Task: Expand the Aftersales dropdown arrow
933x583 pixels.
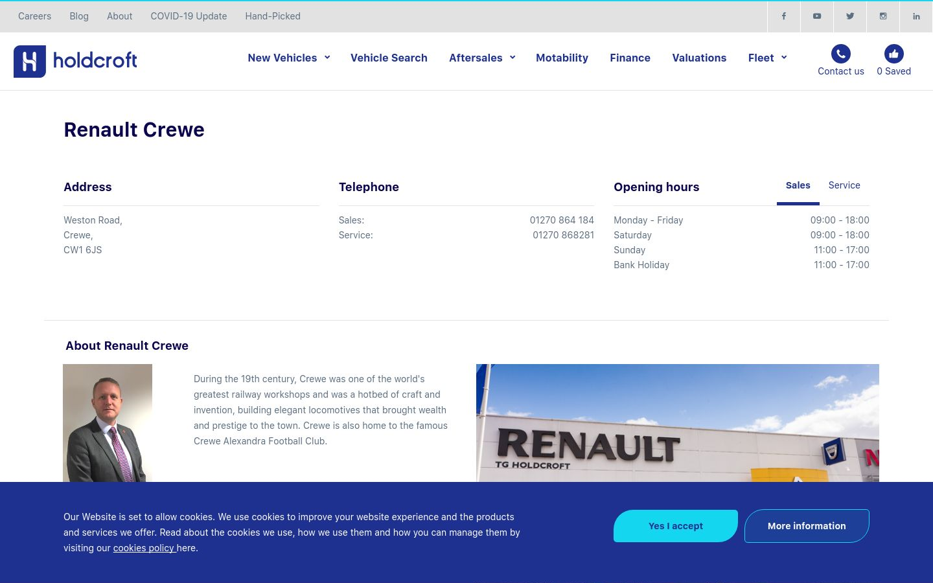Action: pyautogui.click(x=513, y=58)
